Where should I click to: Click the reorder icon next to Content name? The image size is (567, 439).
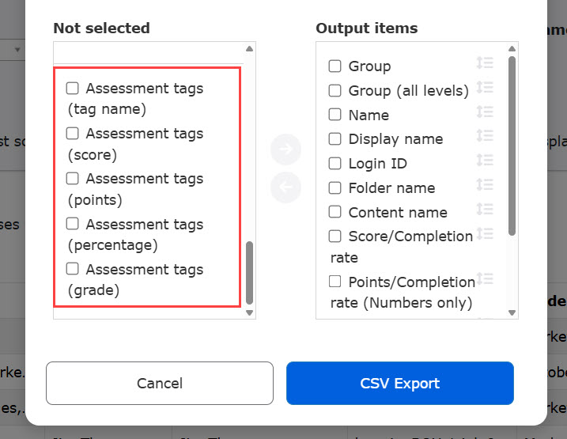point(485,210)
